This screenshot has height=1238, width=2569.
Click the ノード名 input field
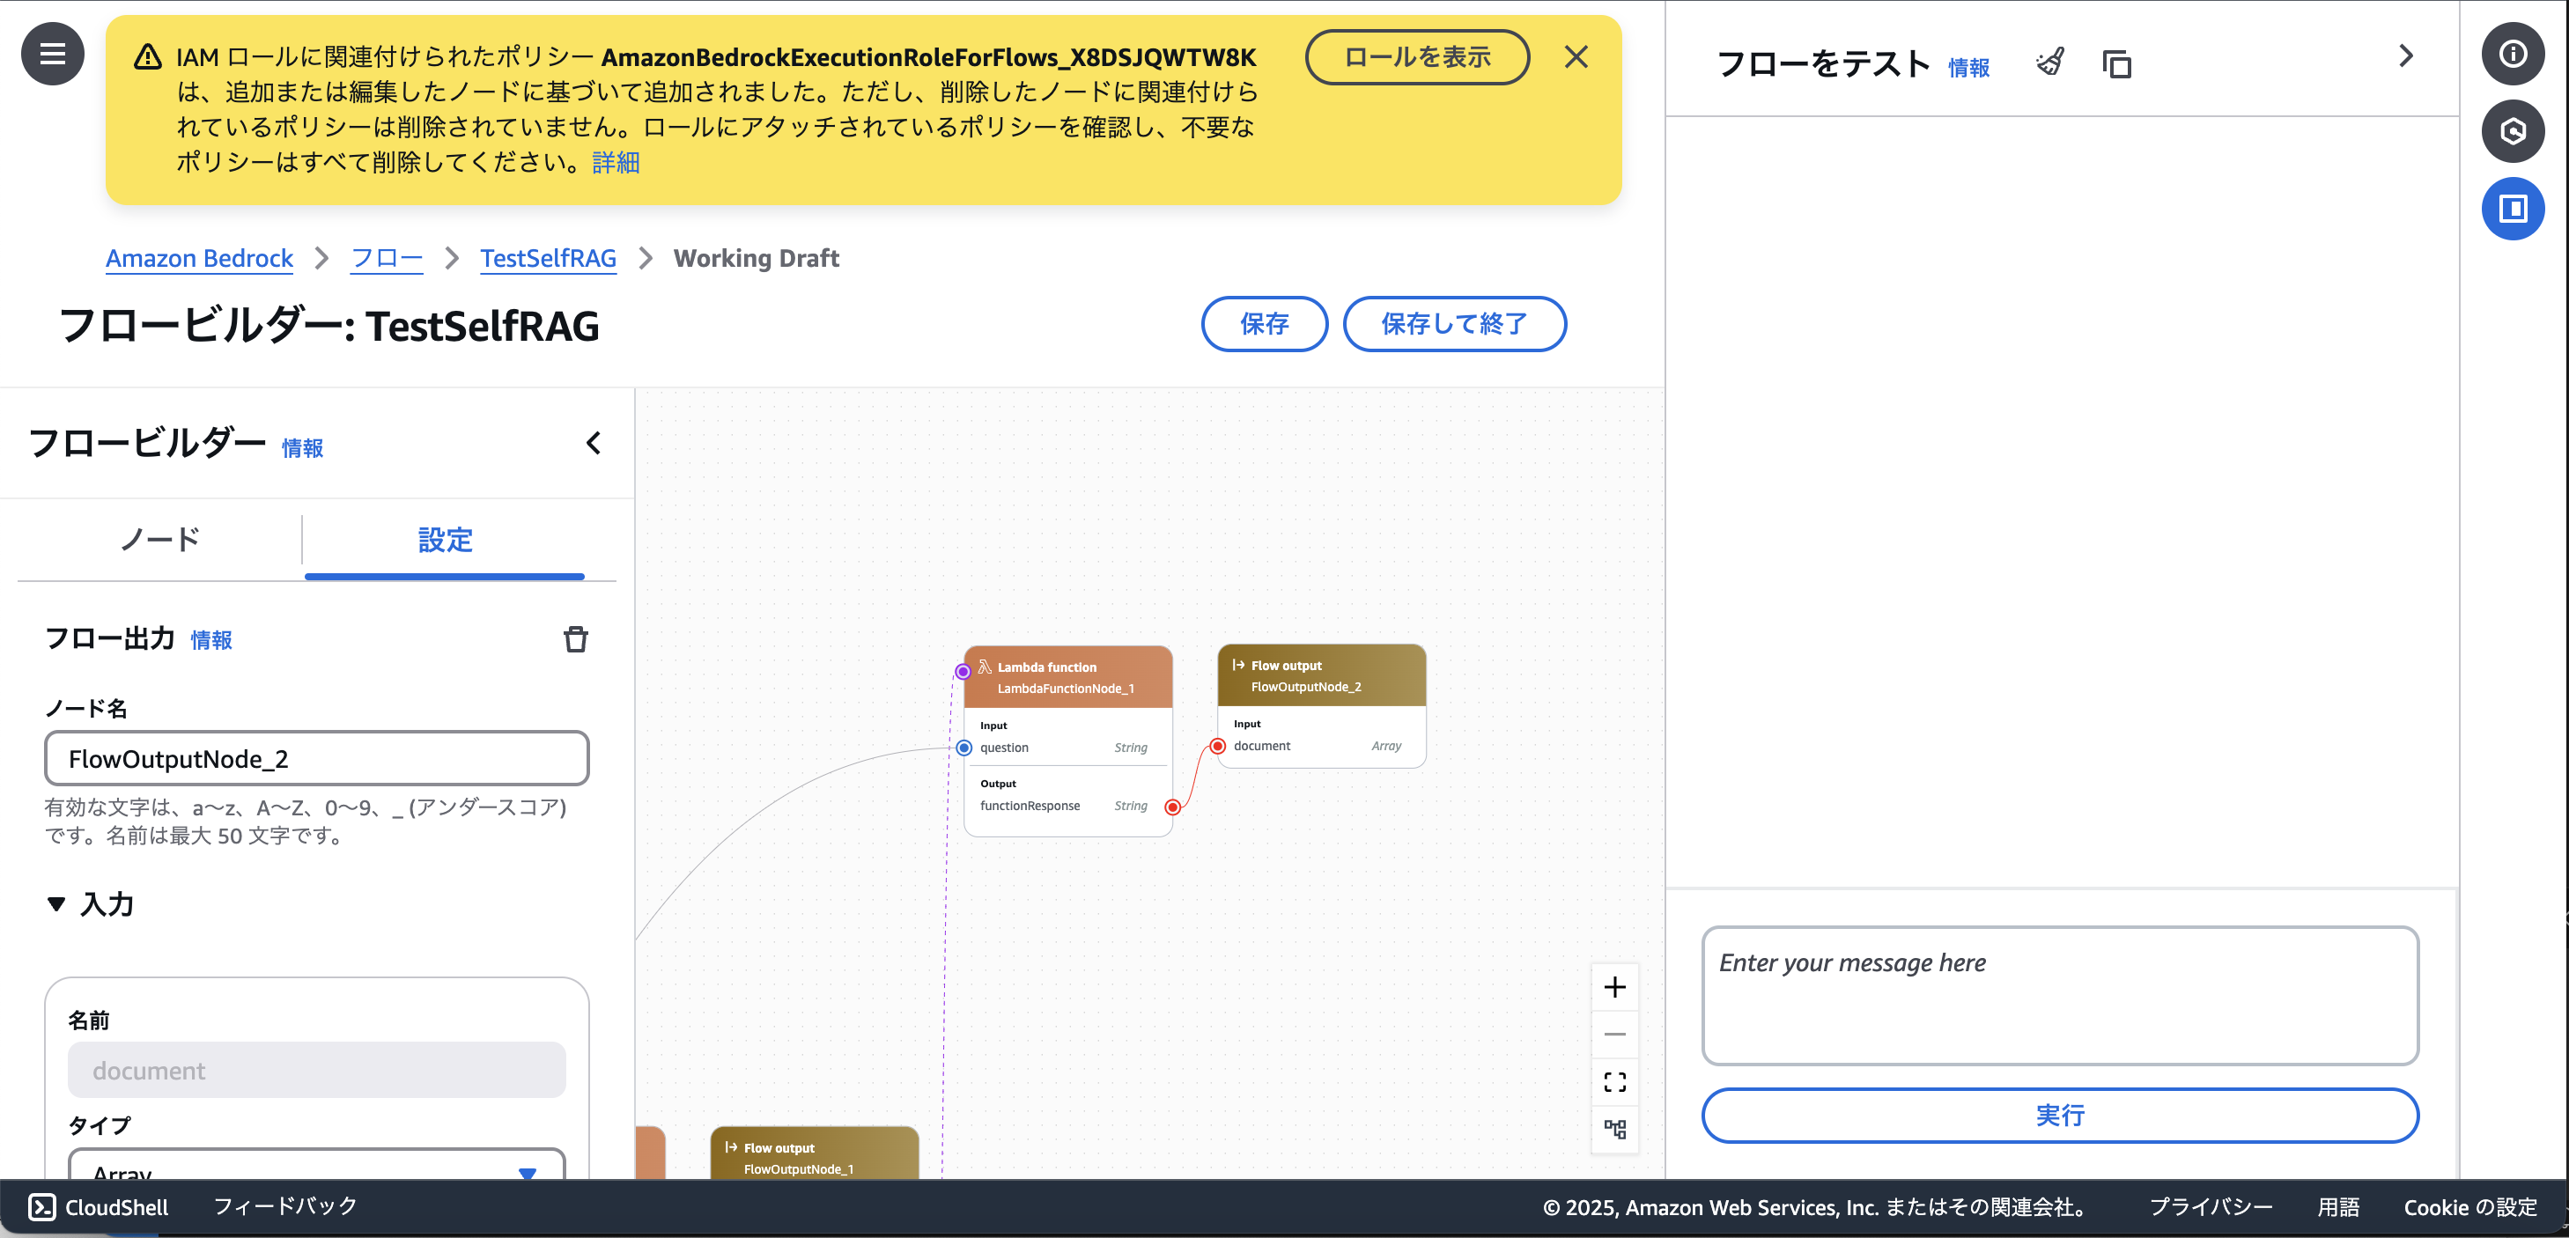click(316, 758)
